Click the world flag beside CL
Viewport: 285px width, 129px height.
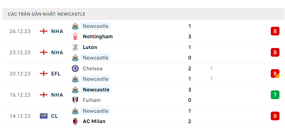44,116
